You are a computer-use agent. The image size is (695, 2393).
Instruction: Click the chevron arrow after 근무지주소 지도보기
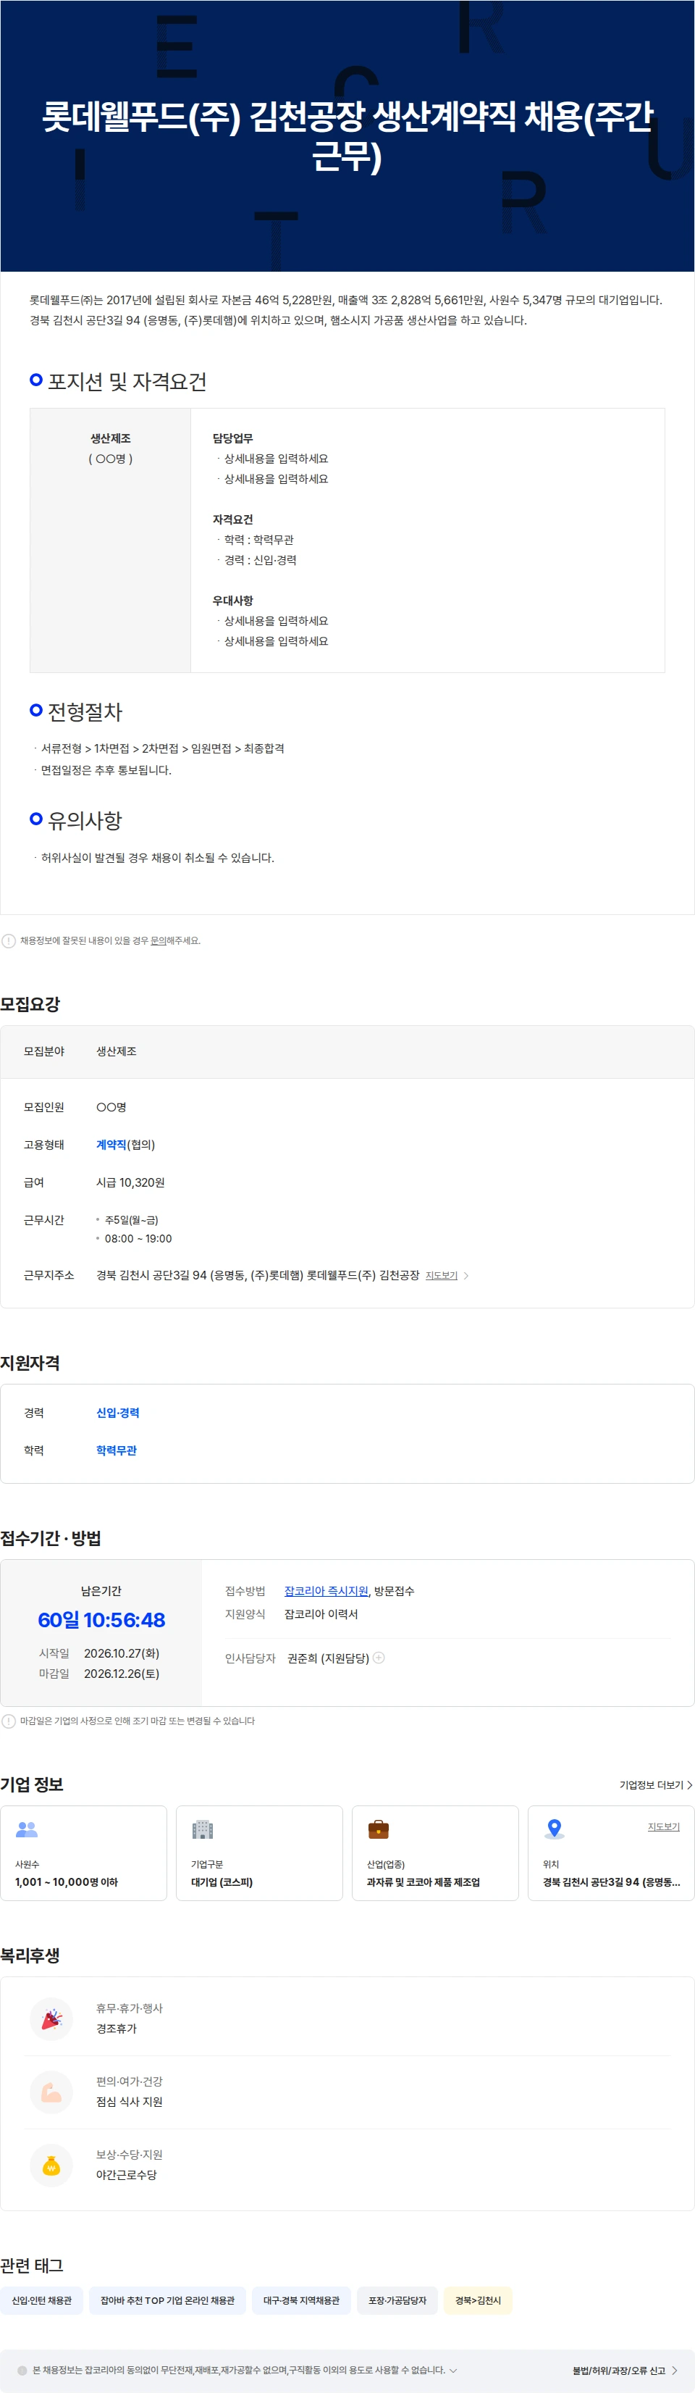coord(466,1275)
